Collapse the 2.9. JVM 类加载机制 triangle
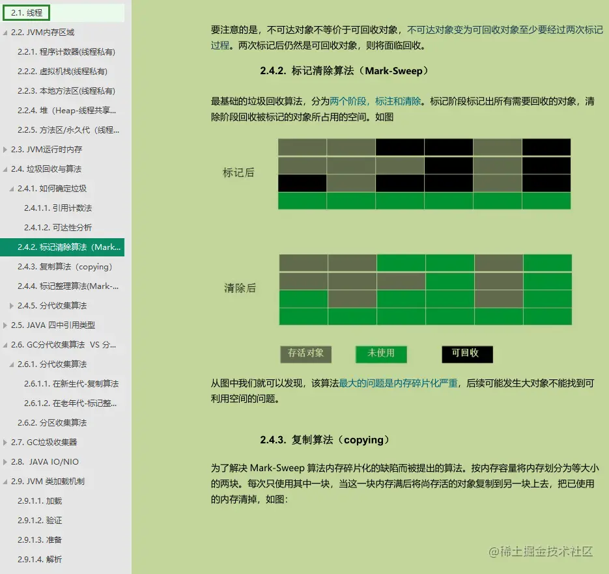Screen dimensions: 609x574 [5, 482]
